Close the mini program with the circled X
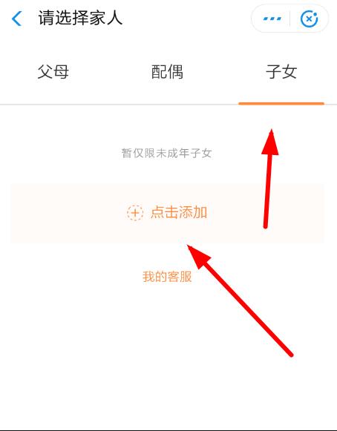The height and width of the screenshot is (431, 337). tap(310, 19)
